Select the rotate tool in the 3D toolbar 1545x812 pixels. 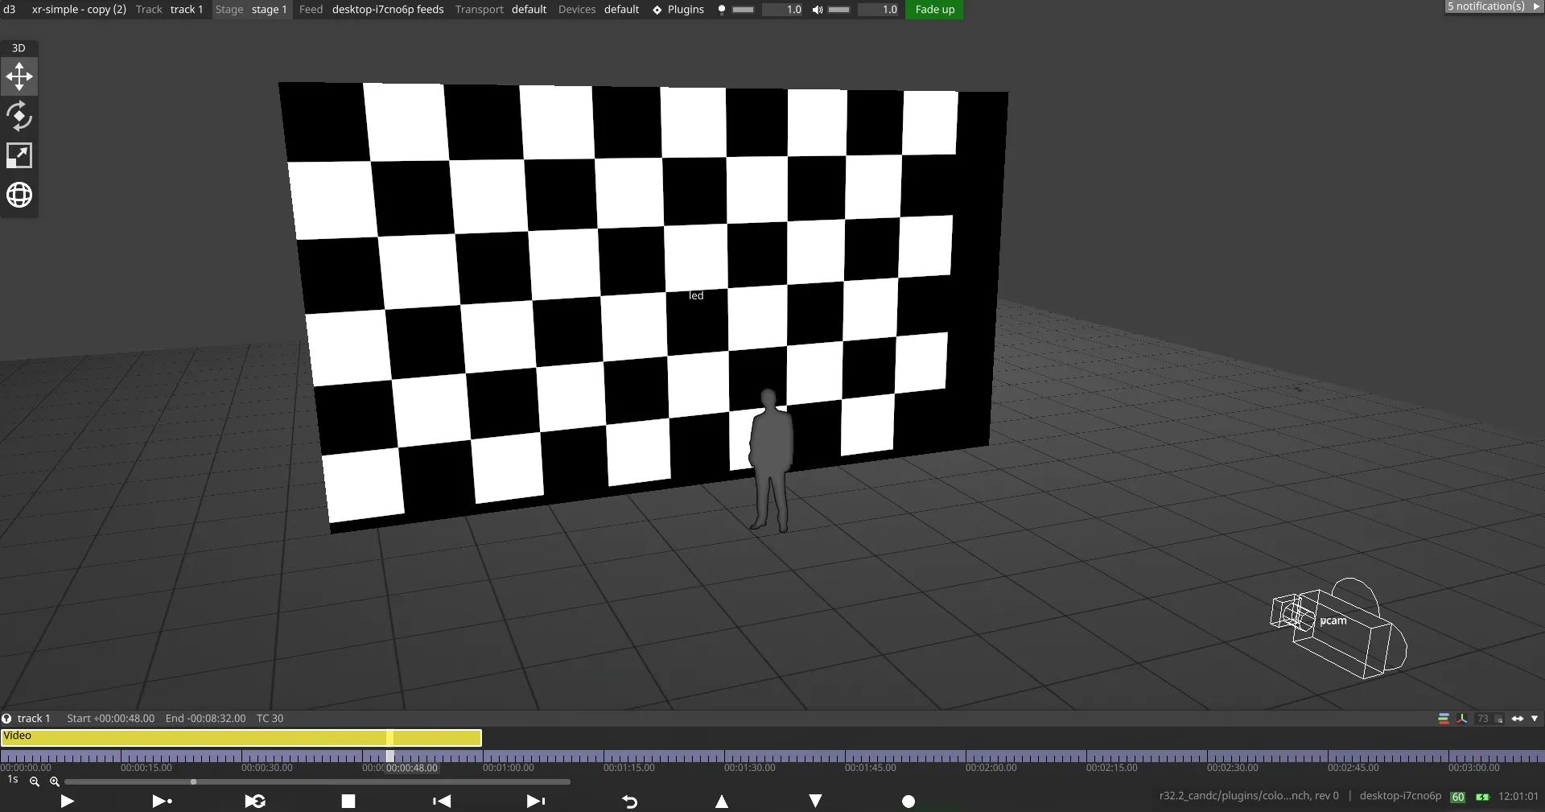coord(19,116)
